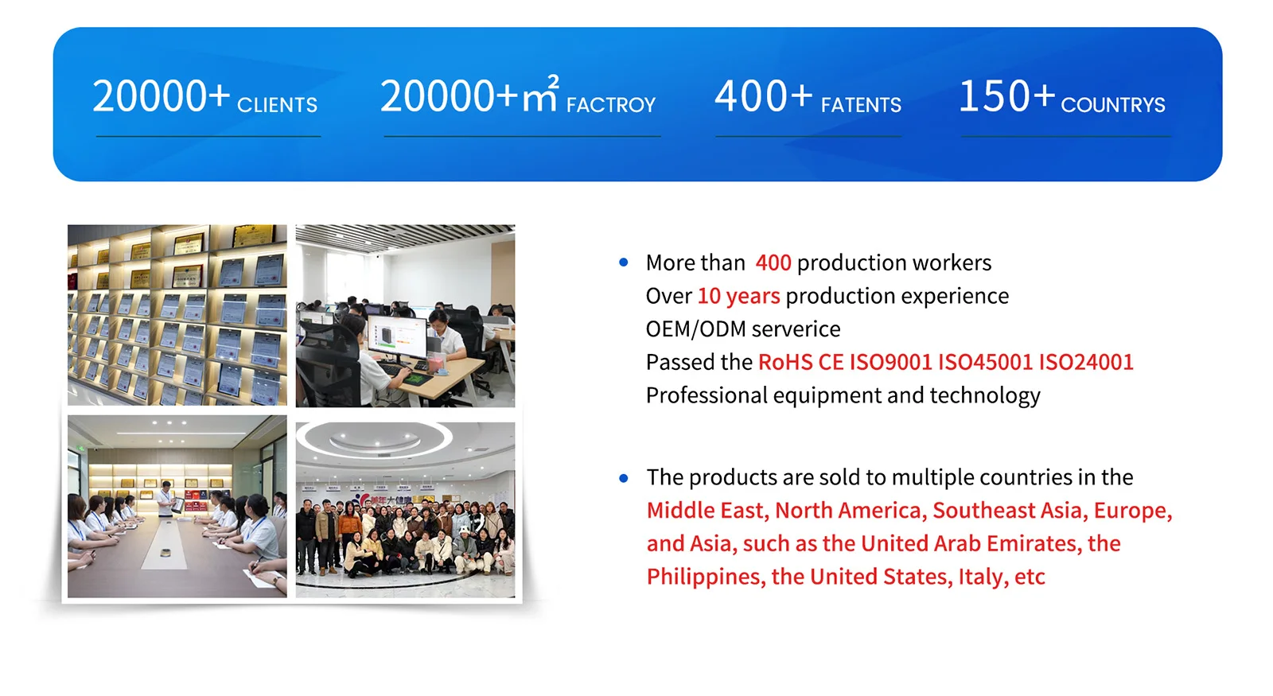Click the bullet beside 'The products are sold'
Image resolution: width=1273 pixels, height=696 pixels.
click(624, 478)
